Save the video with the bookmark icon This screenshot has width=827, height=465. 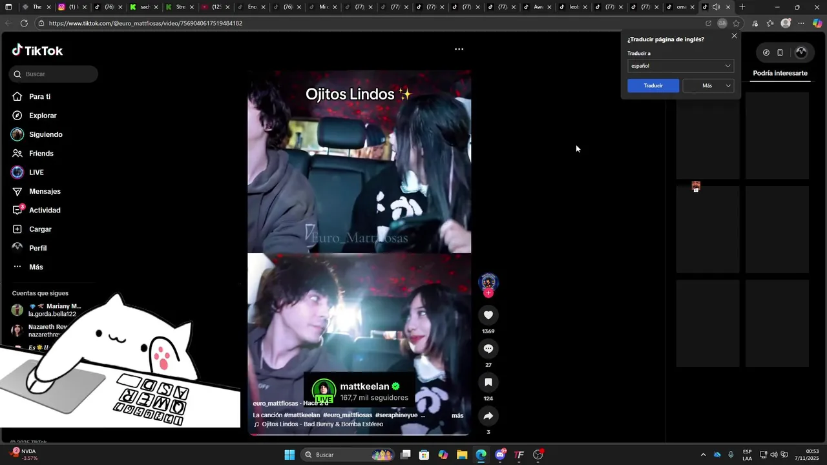point(488,382)
